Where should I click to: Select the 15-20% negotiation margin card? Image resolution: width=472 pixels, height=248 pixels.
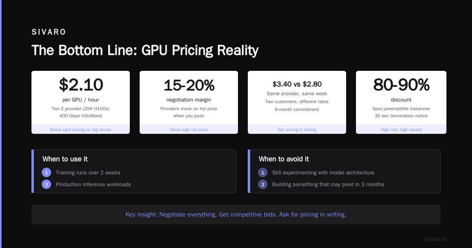[189, 102]
